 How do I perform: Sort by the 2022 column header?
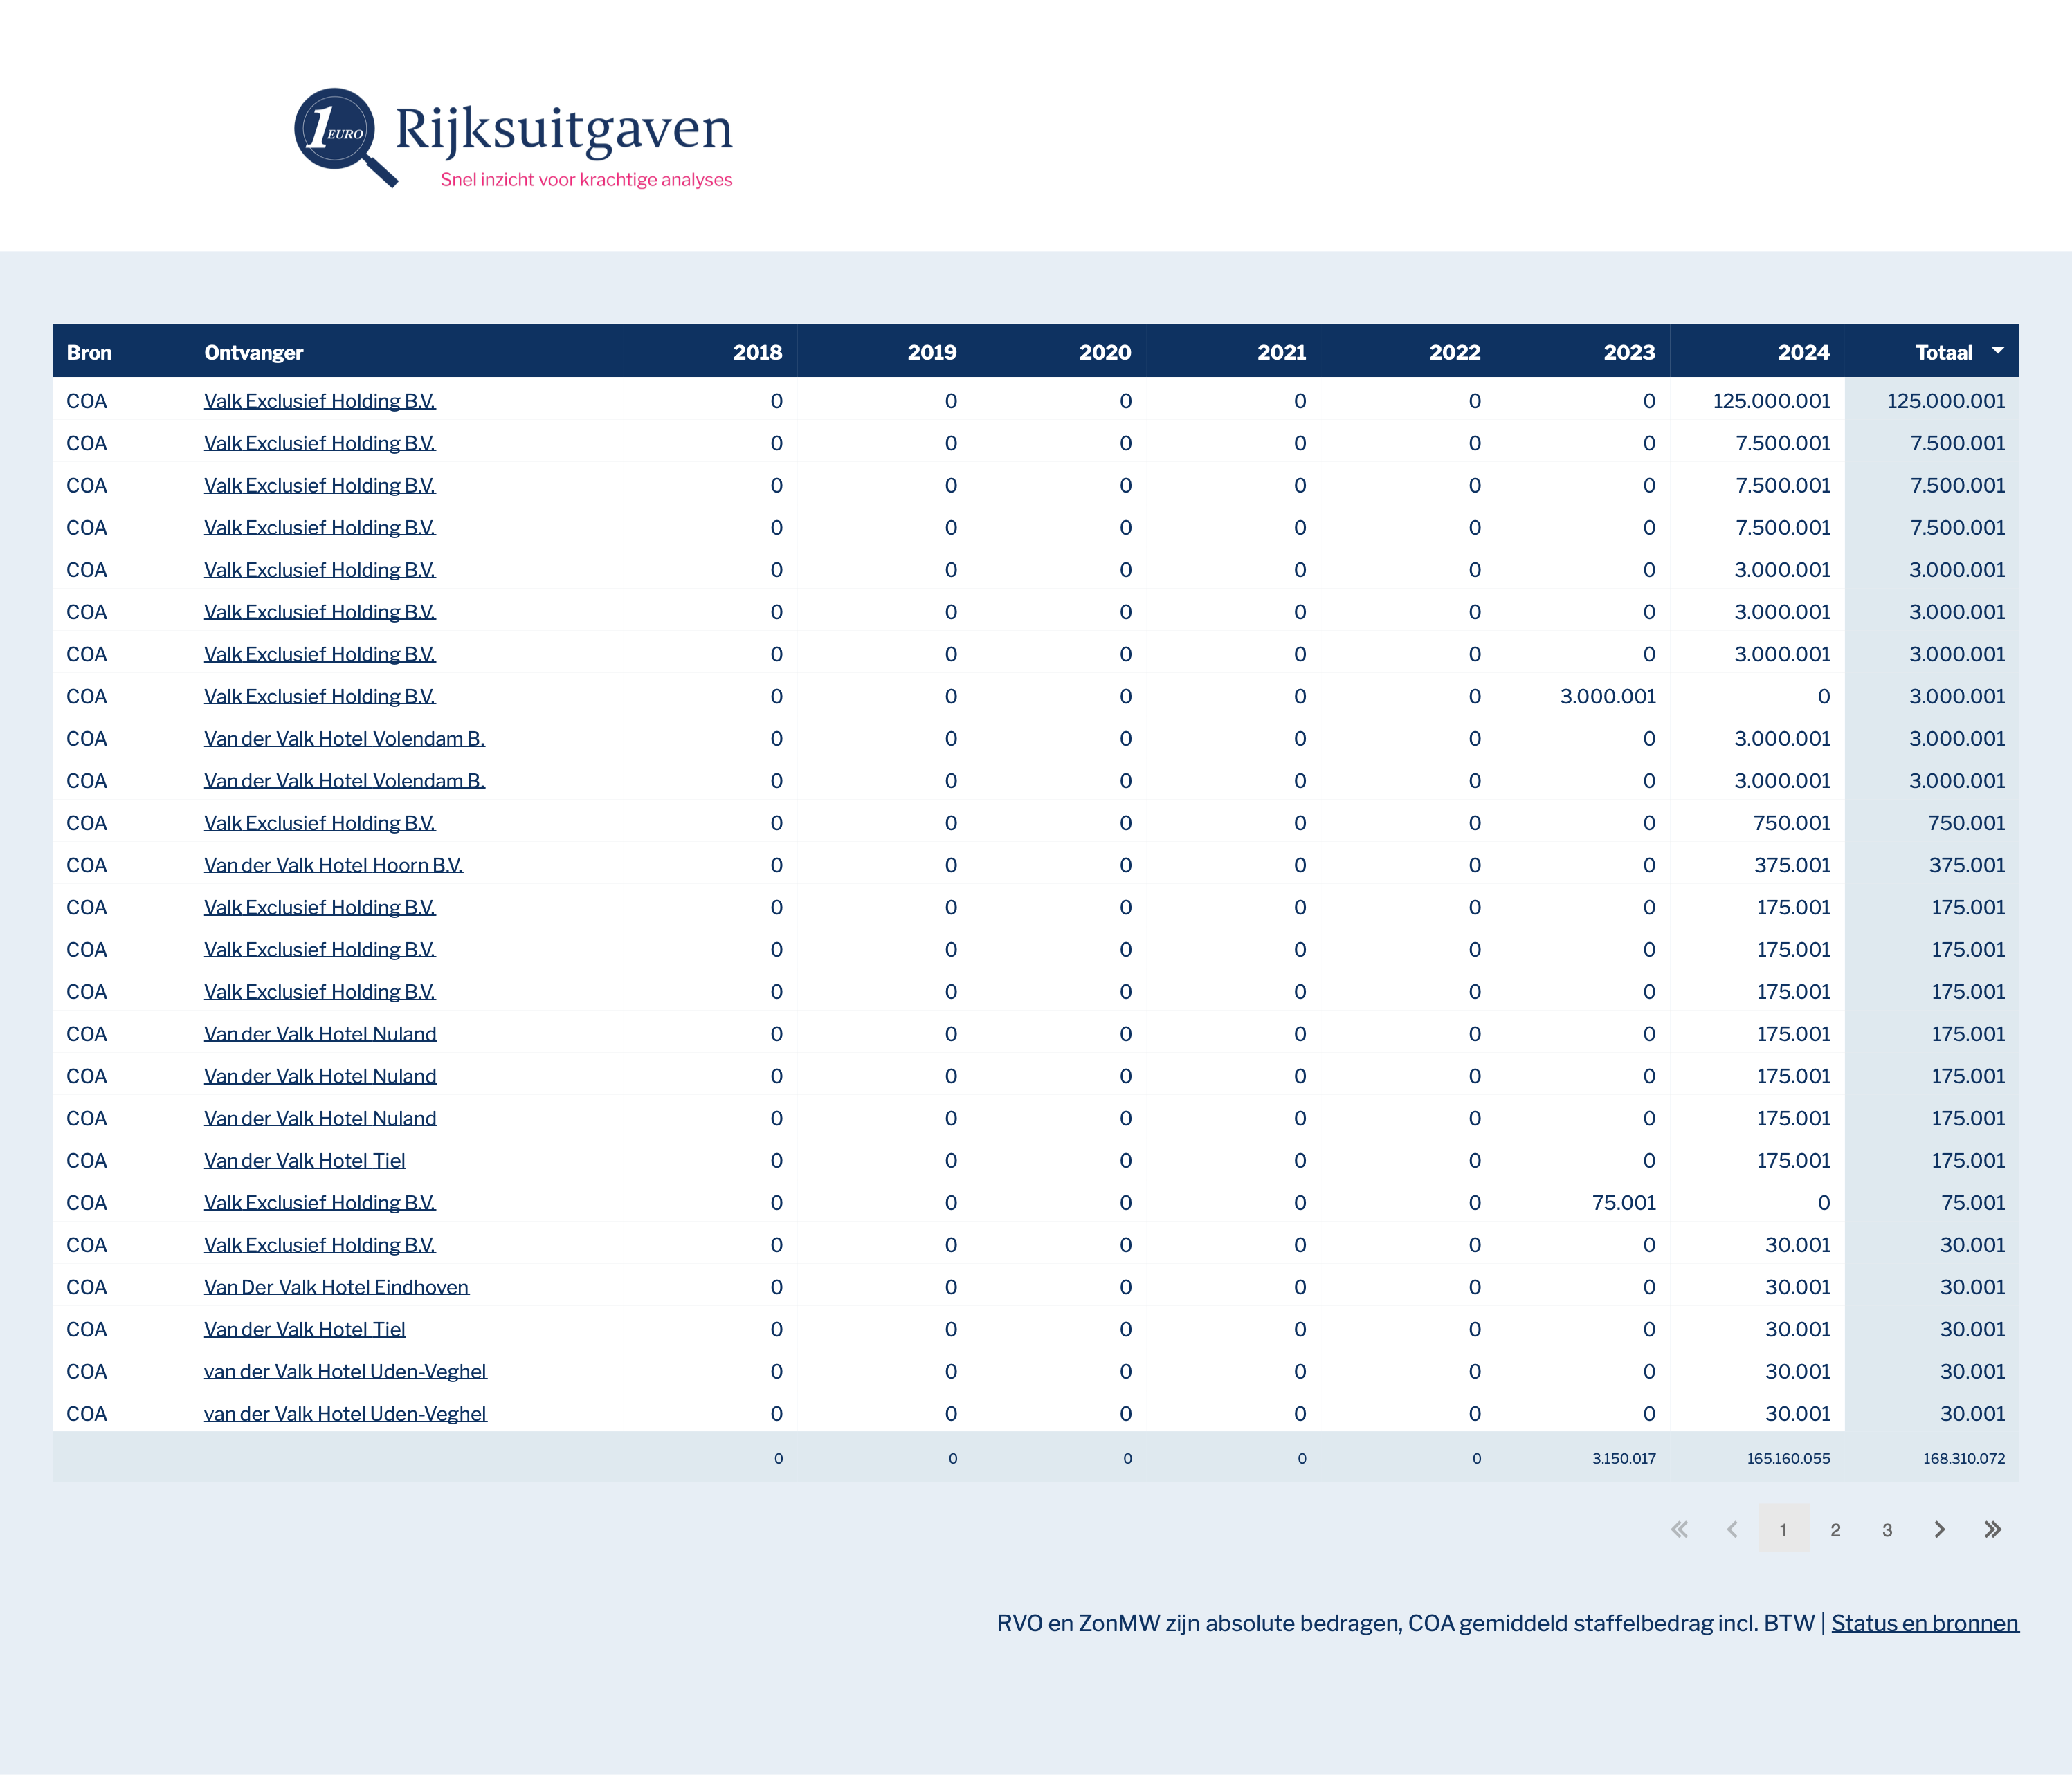point(1455,353)
